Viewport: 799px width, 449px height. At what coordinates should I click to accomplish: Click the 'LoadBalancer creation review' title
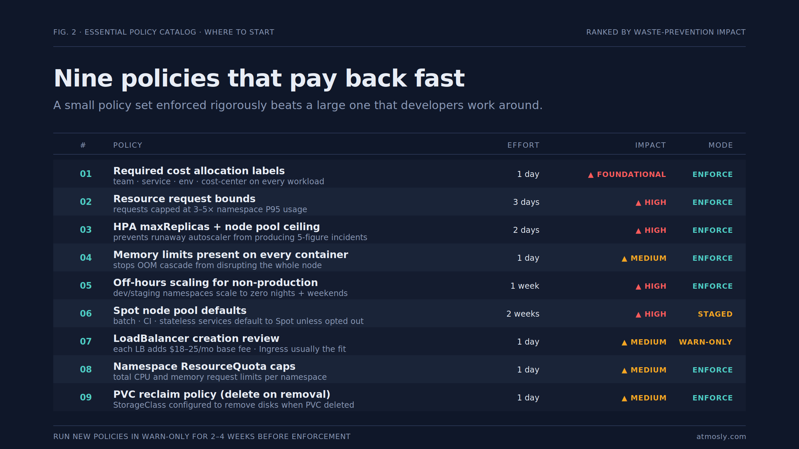tap(196, 338)
